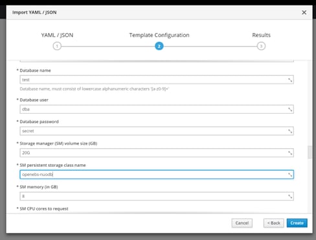Click the Cancel button
Screen dimensions: 316x240
tap(242, 223)
